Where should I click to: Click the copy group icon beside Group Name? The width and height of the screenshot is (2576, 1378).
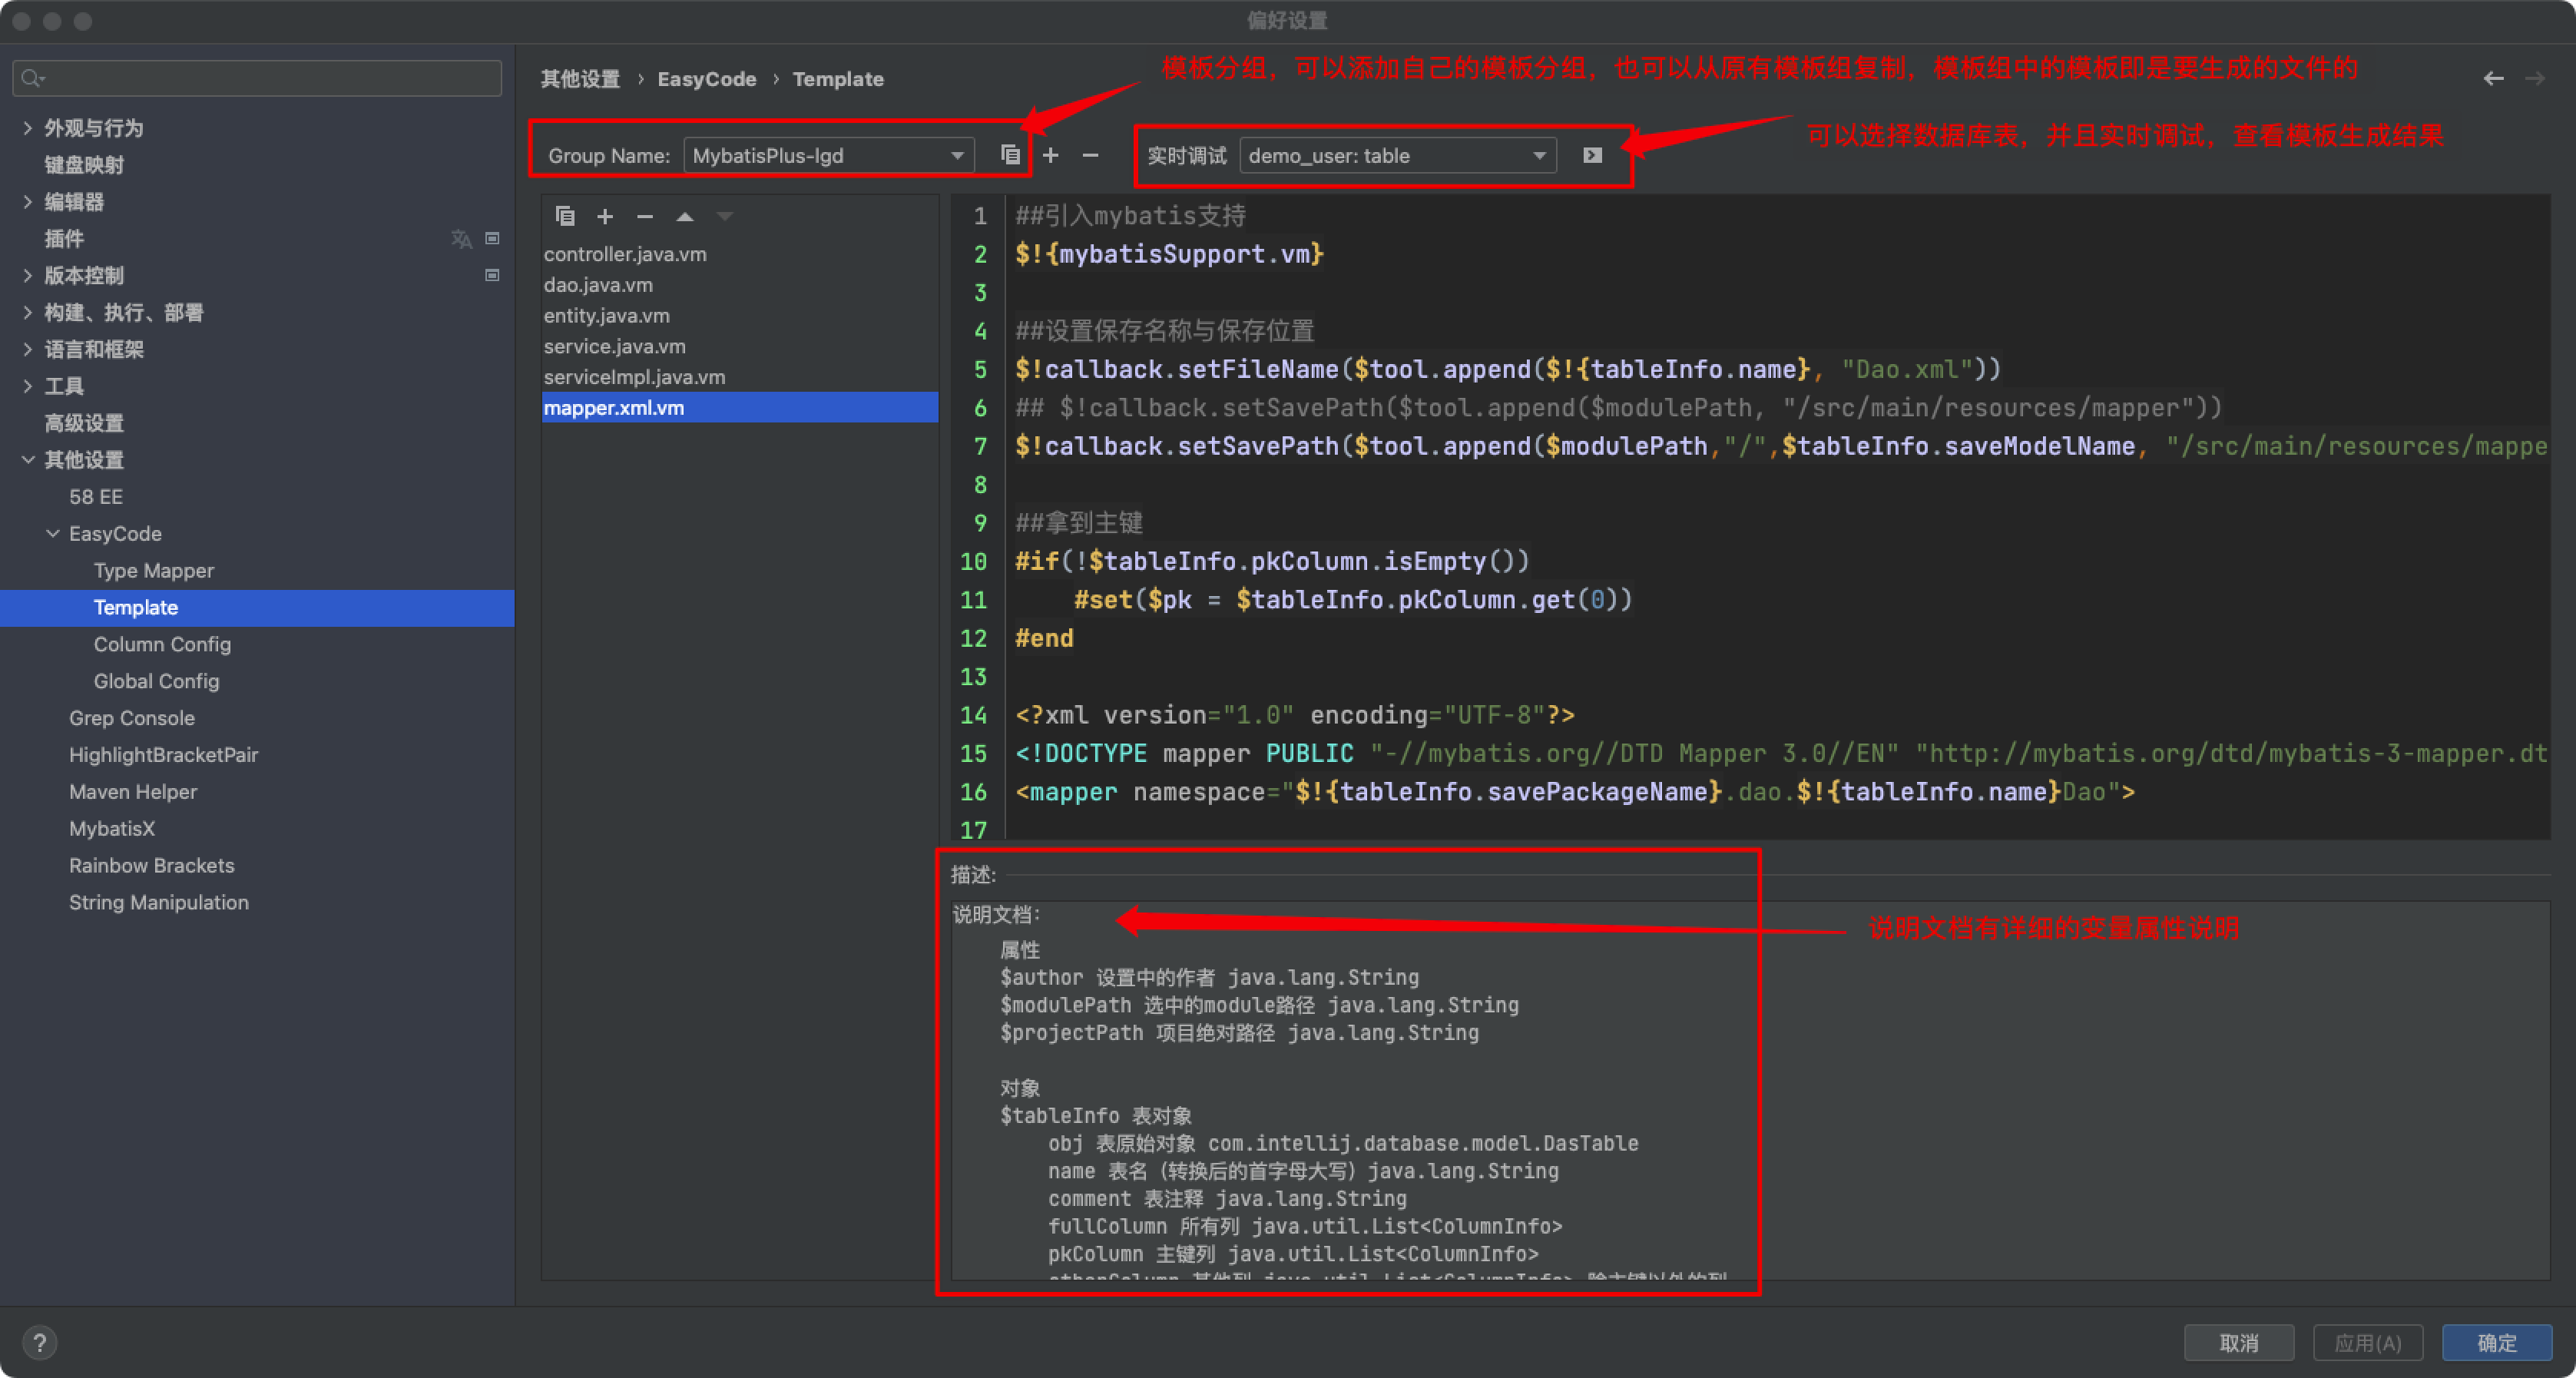(1010, 155)
